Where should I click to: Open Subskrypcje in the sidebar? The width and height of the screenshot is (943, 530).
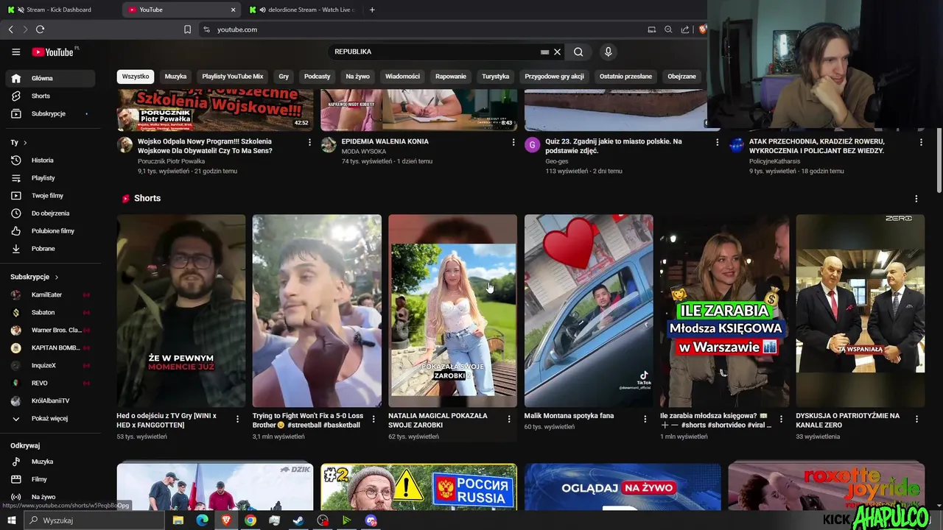pos(50,113)
